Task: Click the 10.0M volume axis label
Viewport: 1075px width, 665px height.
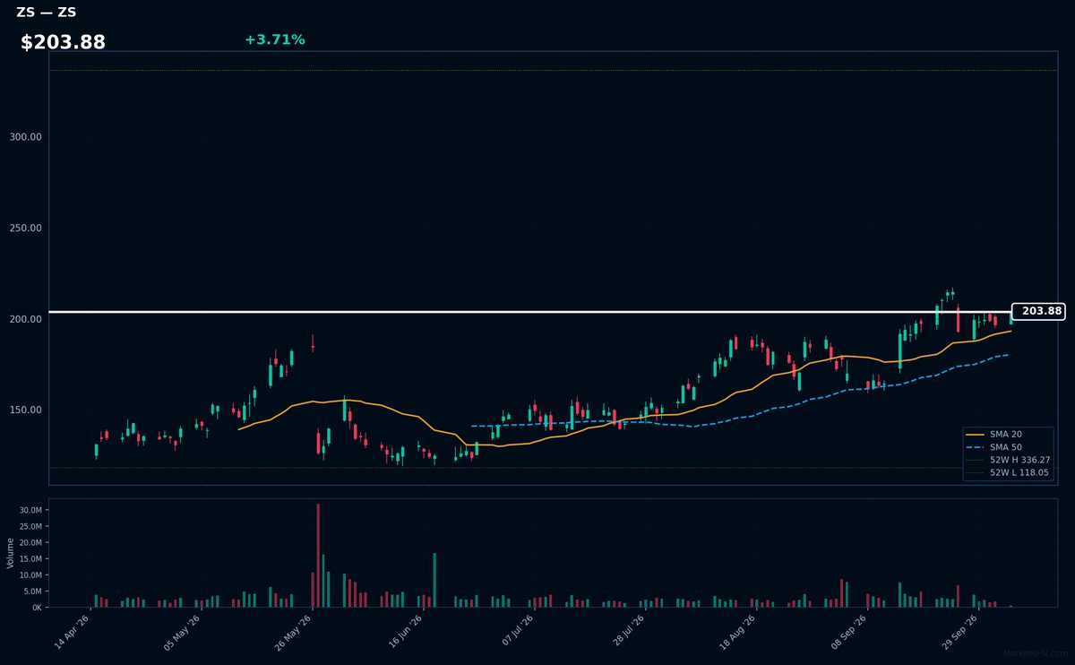Action: point(30,574)
